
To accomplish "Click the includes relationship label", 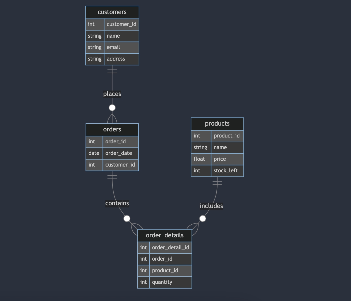I will tap(211, 206).
